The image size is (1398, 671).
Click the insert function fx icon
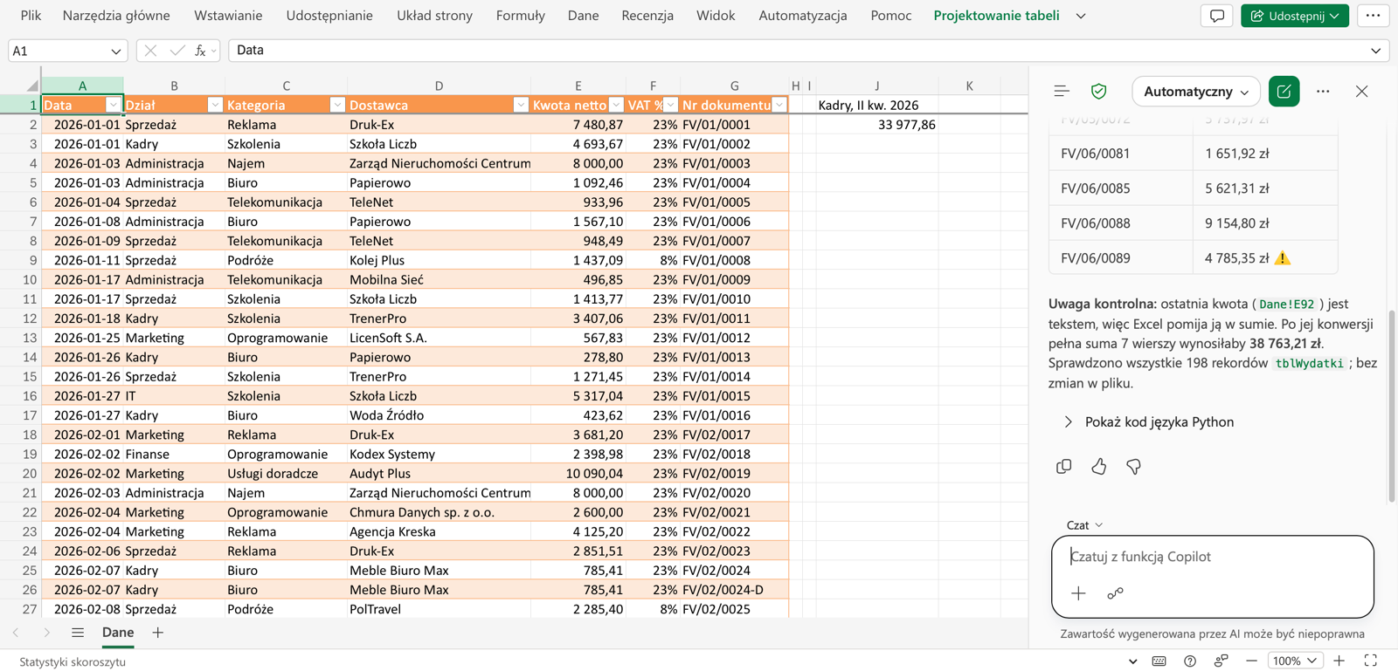click(200, 51)
